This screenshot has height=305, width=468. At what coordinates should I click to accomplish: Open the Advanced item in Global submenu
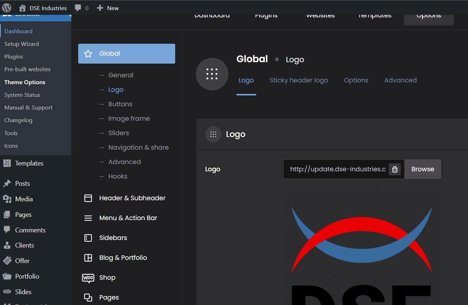pyautogui.click(x=125, y=162)
